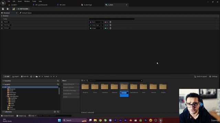The width and height of the screenshot is (220, 123).
Task: Open Content Browser Settings
Action: coord(213,77)
